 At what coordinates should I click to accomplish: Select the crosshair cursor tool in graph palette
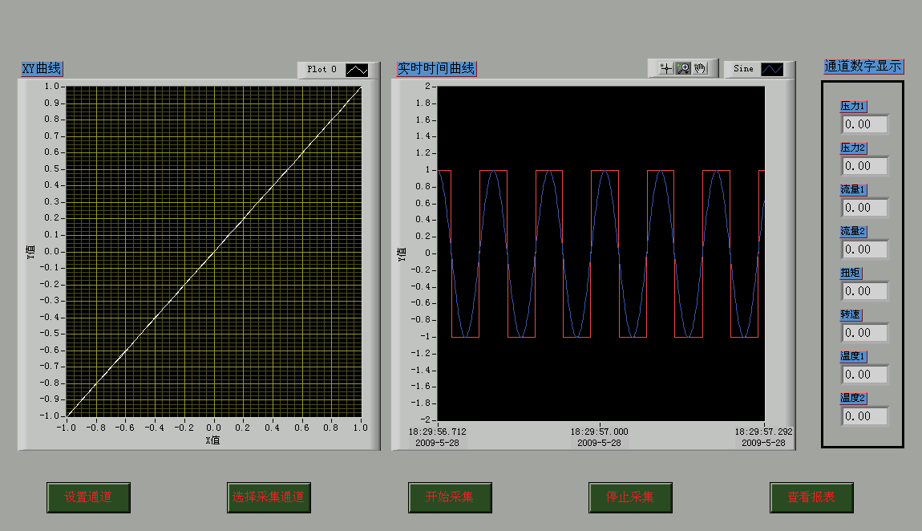coord(665,69)
